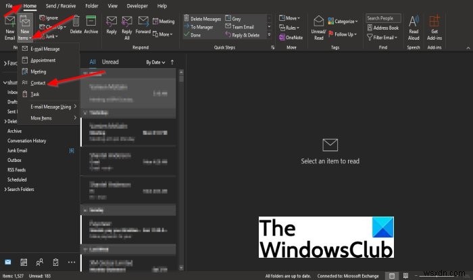Choose Appointment from New Items menu

(x=48, y=60)
